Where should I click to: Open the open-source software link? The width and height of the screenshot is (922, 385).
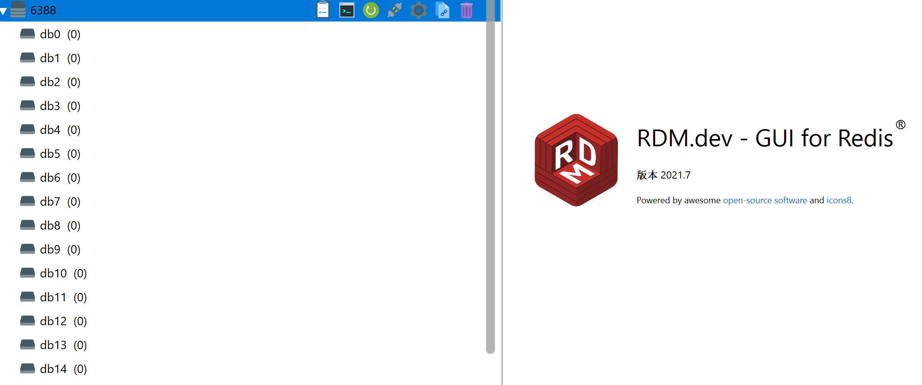(x=765, y=200)
